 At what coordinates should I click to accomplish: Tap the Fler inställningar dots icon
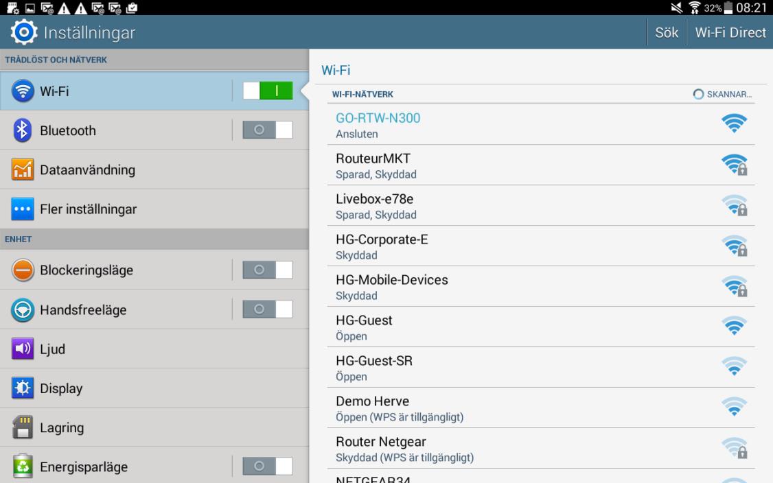[x=23, y=209]
